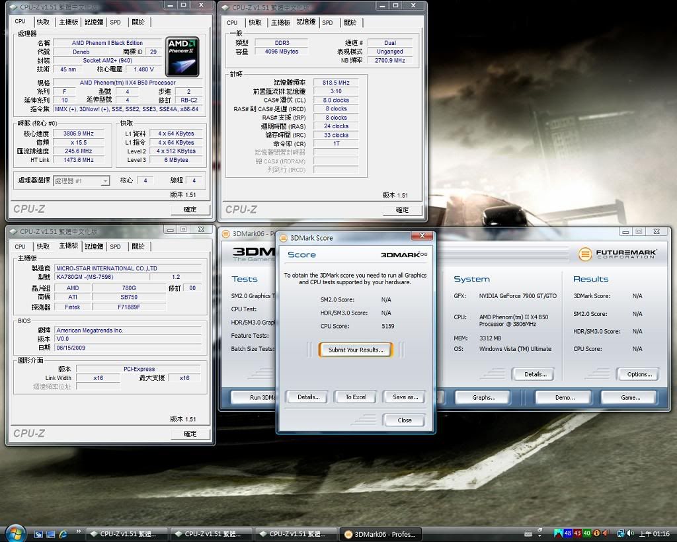This screenshot has width=677, height=542.
Task: Export the score with To Excel
Action: click(x=356, y=397)
